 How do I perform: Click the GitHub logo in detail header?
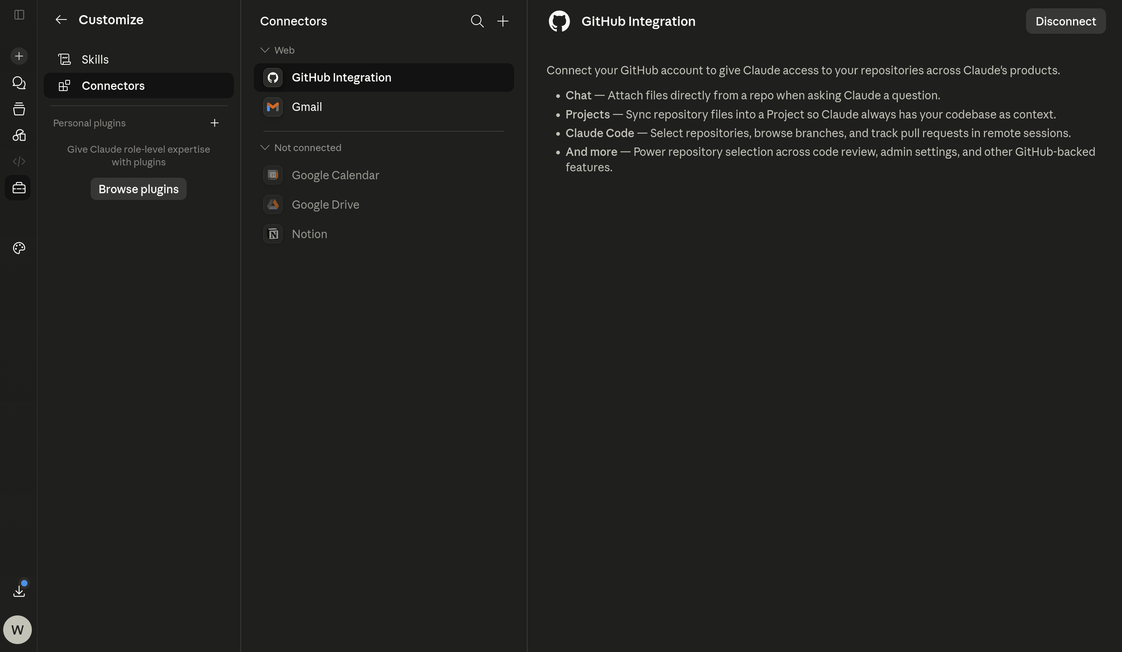559,21
